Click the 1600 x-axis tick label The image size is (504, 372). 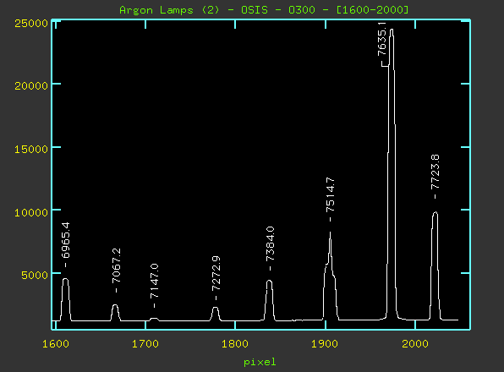[x=56, y=344]
